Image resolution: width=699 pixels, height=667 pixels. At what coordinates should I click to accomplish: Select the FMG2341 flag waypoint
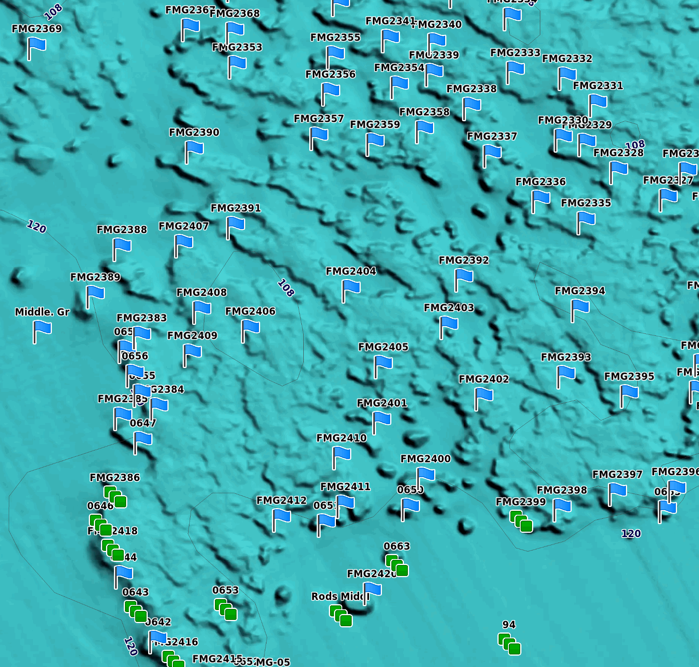point(390,40)
